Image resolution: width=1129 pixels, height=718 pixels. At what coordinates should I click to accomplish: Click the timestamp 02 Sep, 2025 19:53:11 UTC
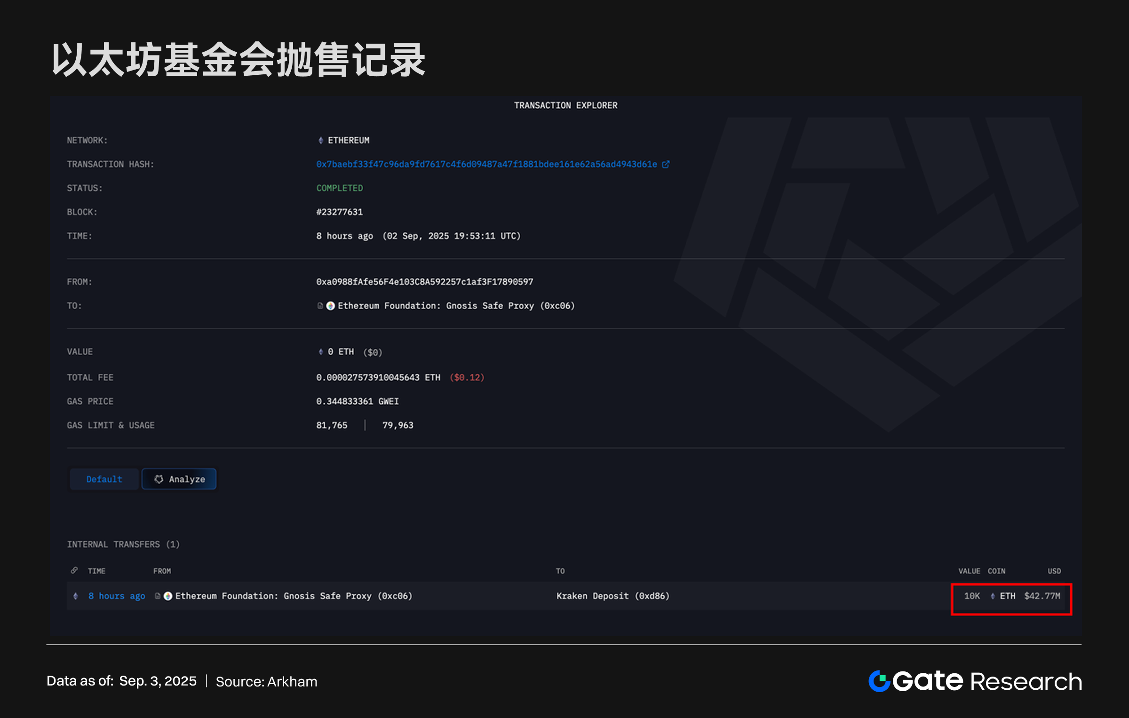click(452, 236)
